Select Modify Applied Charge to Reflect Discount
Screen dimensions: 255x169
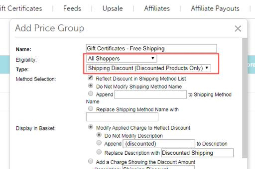pyautogui.click(x=91, y=127)
